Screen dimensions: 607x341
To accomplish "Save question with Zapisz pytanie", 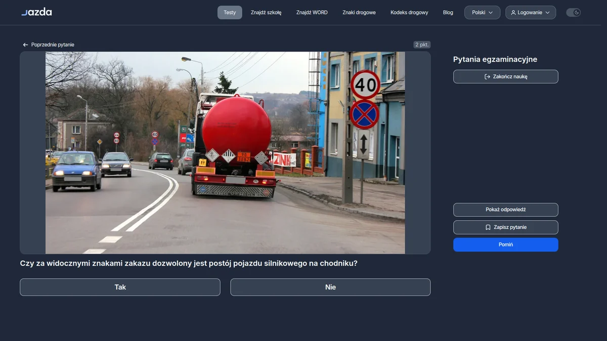I will tap(506, 227).
